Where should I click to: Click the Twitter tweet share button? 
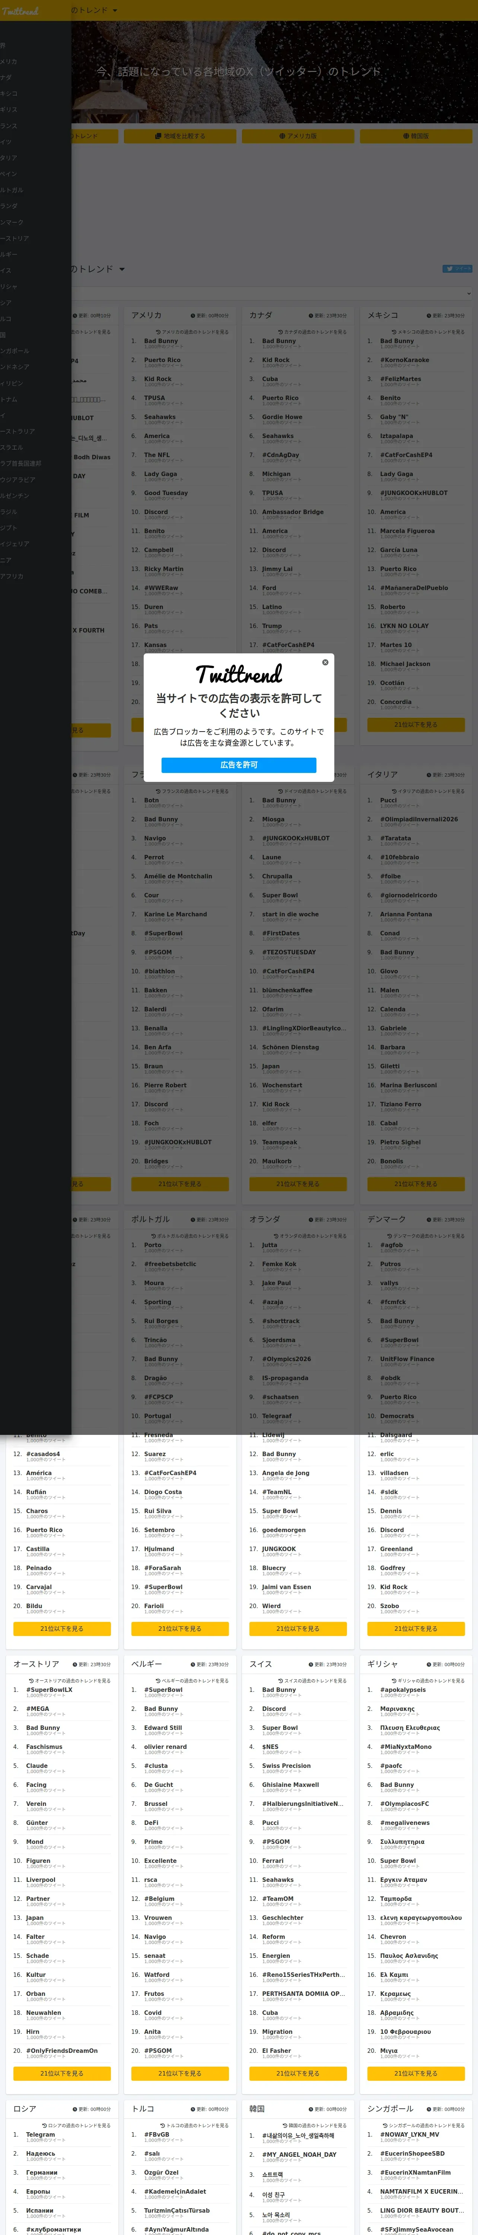point(457,269)
